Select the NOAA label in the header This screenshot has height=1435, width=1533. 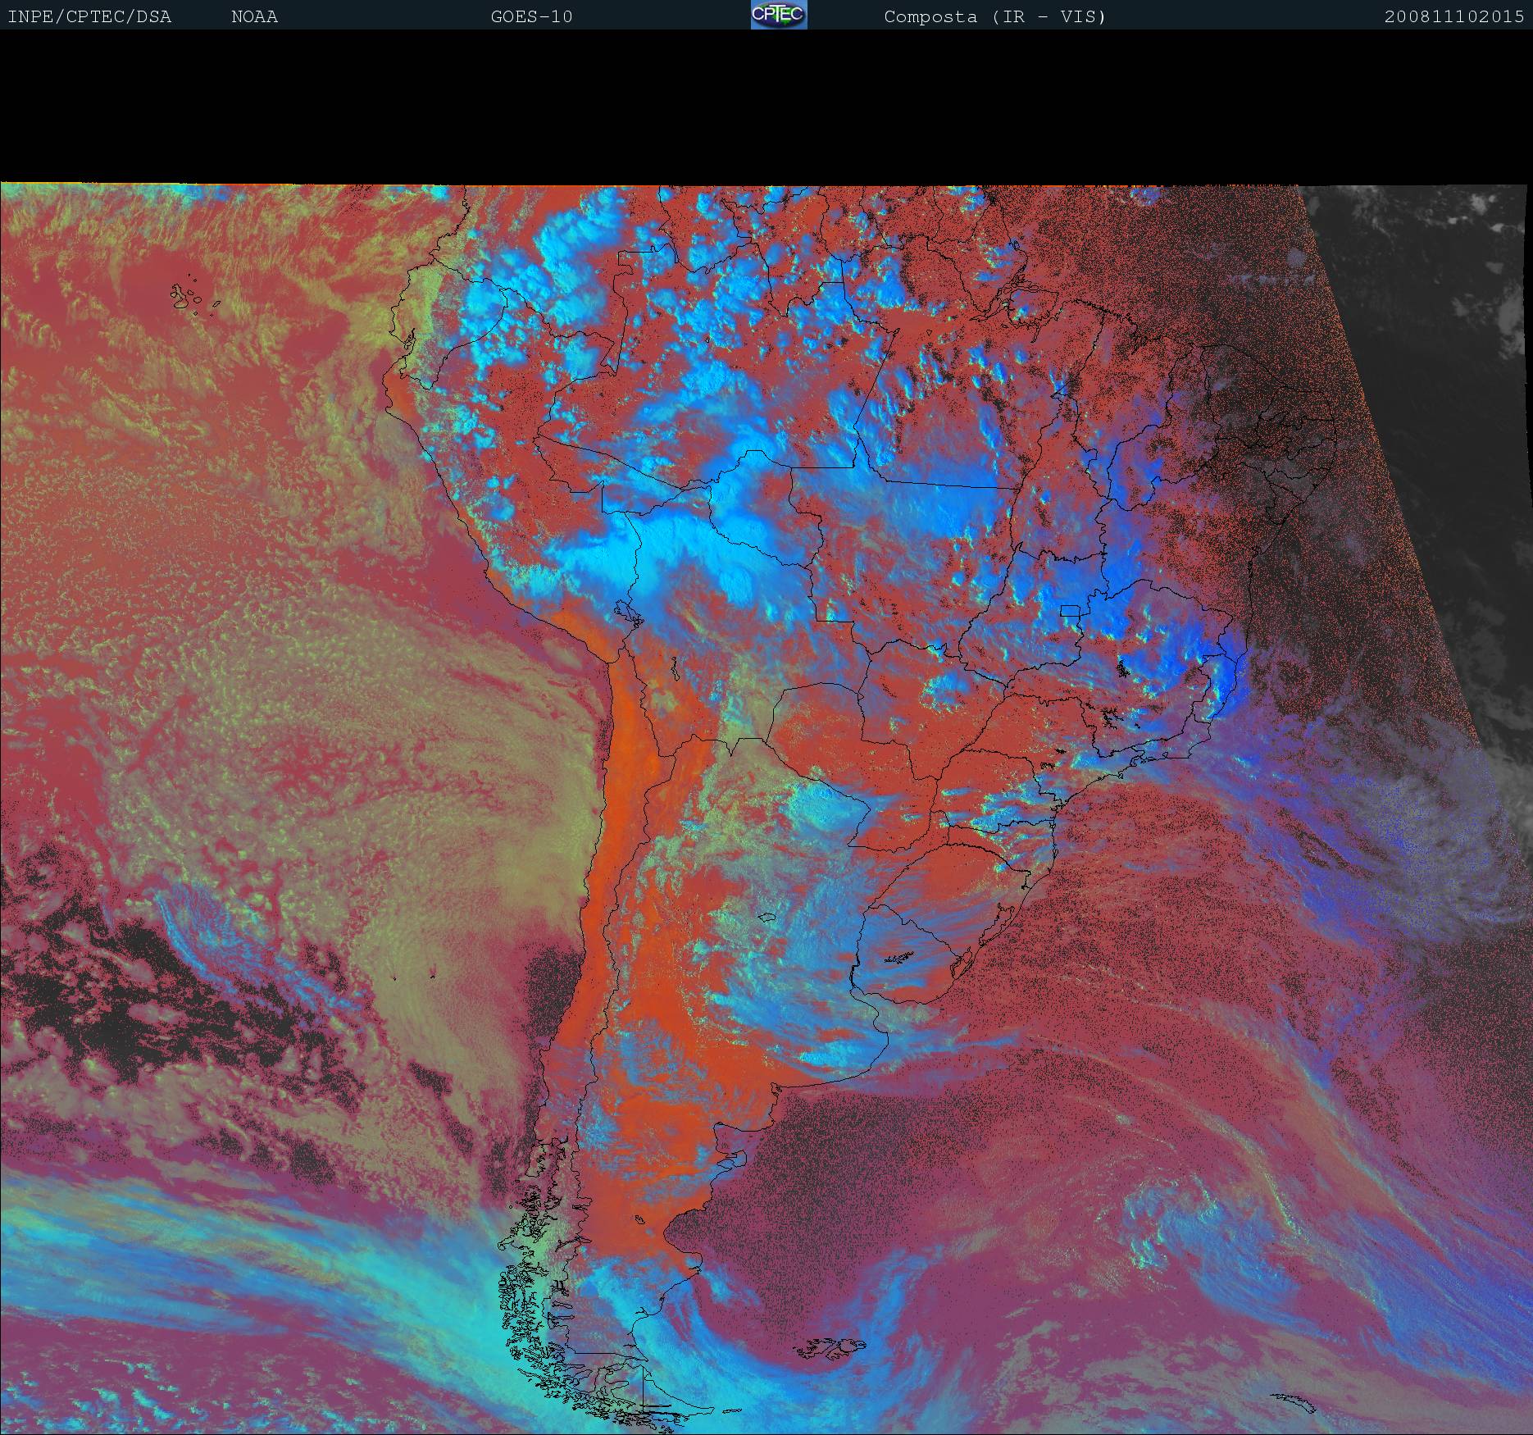pyautogui.click(x=254, y=17)
